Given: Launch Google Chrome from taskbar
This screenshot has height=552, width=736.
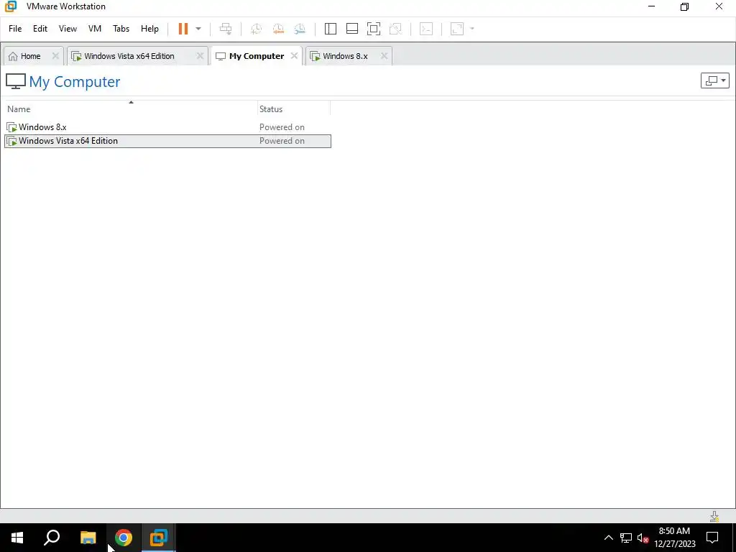Looking at the screenshot, I should [x=124, y=538].
